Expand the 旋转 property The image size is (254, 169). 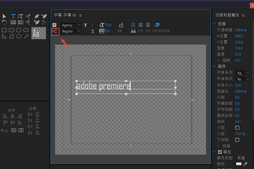(x=218, y=60)
